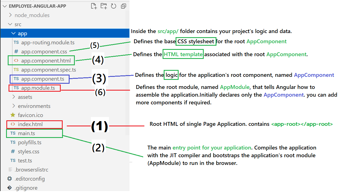Open the app.module.ts file
Image resolution: width=339 pixels, height=193 pixels.
click(38, 88)
